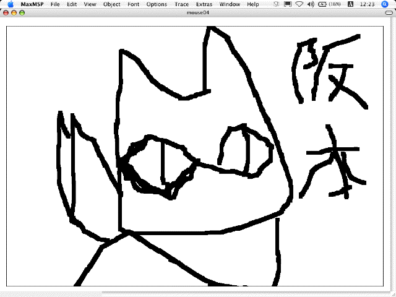Click the volume icon in menu bar

(311, 4)
